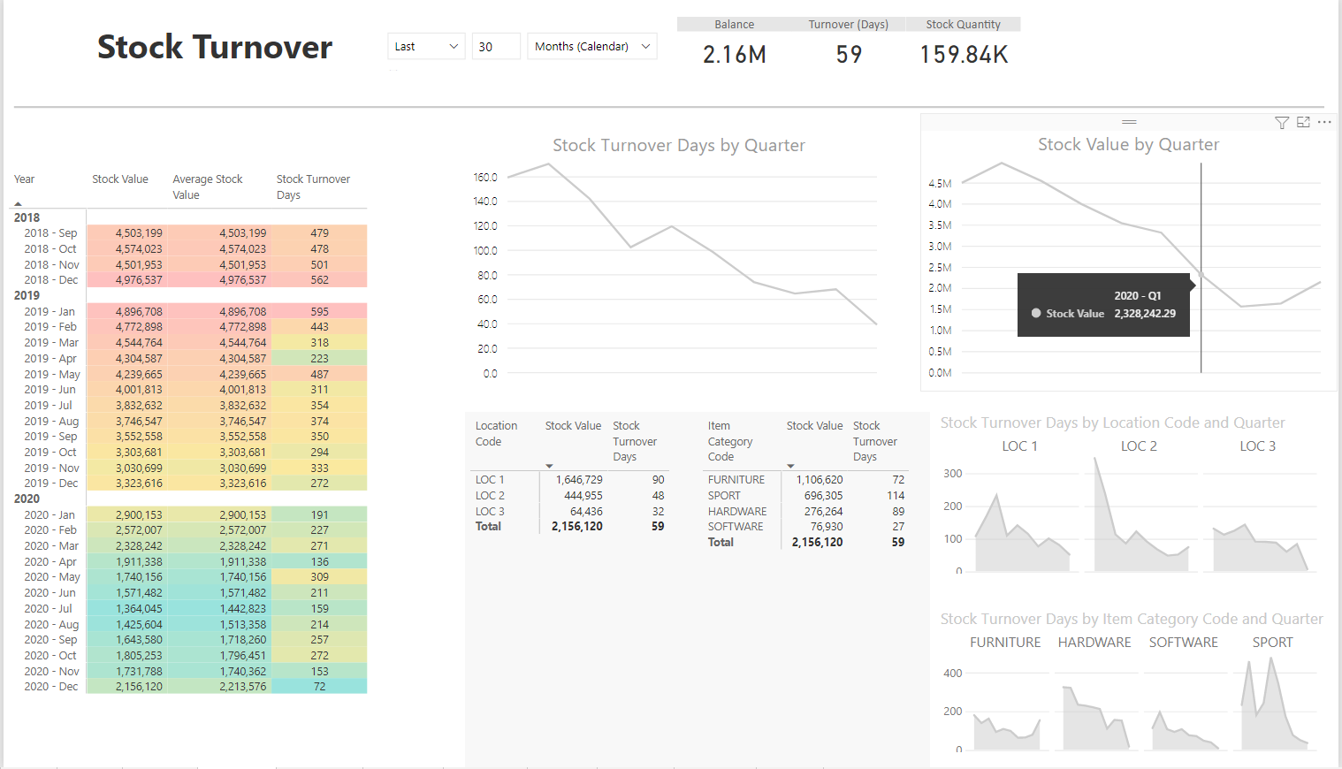Sort by Item Category Code header
Screen dimensions: 1342x769
coord(730,441)
